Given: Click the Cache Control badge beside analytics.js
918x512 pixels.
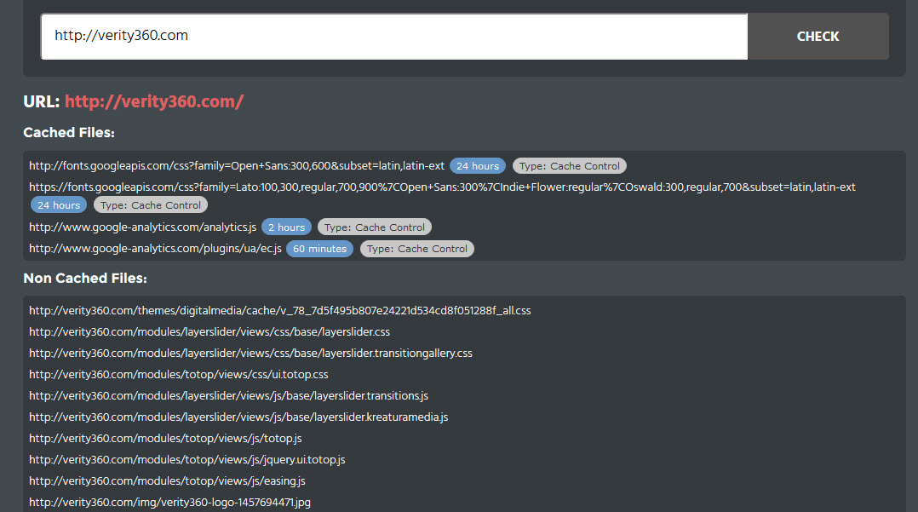Looking at the screenshot, I should pyautogui.click(x=374, y=227).
